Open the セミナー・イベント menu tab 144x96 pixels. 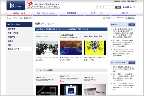(x=97, y=13)
